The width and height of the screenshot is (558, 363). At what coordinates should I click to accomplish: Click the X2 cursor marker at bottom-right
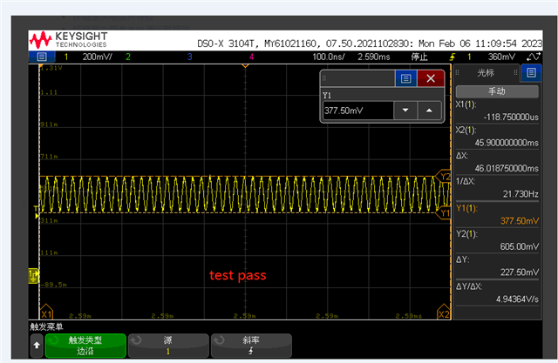point(443,313)
